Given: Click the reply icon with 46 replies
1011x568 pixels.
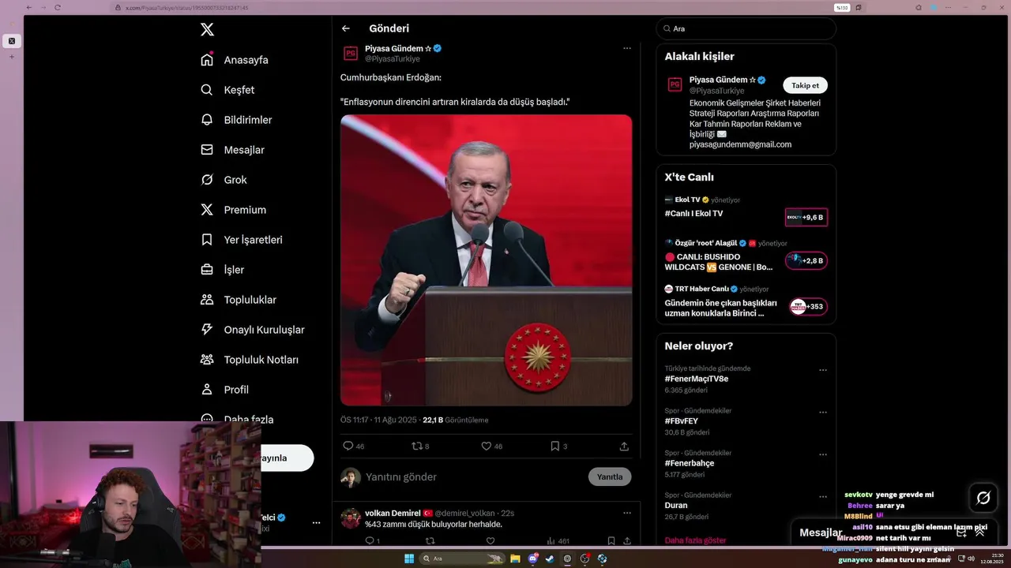Looking at the screenshot, I should 353,446.
